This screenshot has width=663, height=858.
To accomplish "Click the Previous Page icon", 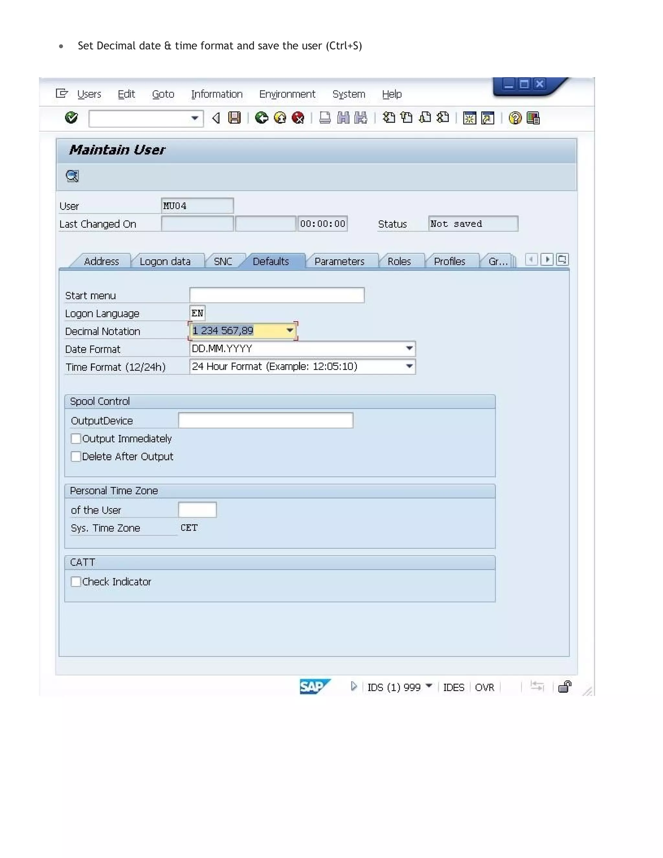I will point(407,118).
